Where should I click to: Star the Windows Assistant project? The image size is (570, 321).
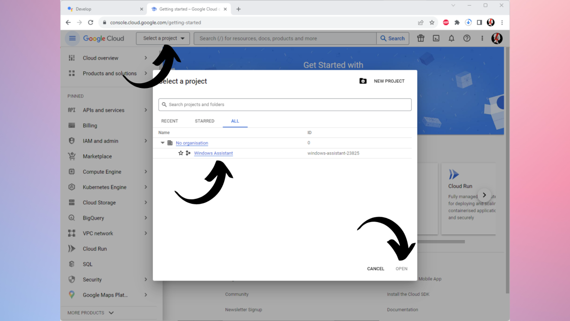pos(180,153)
